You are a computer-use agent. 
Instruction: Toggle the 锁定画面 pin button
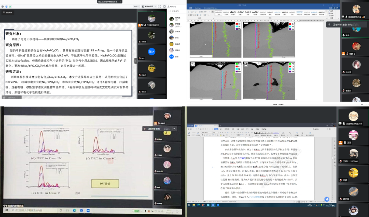8,13
